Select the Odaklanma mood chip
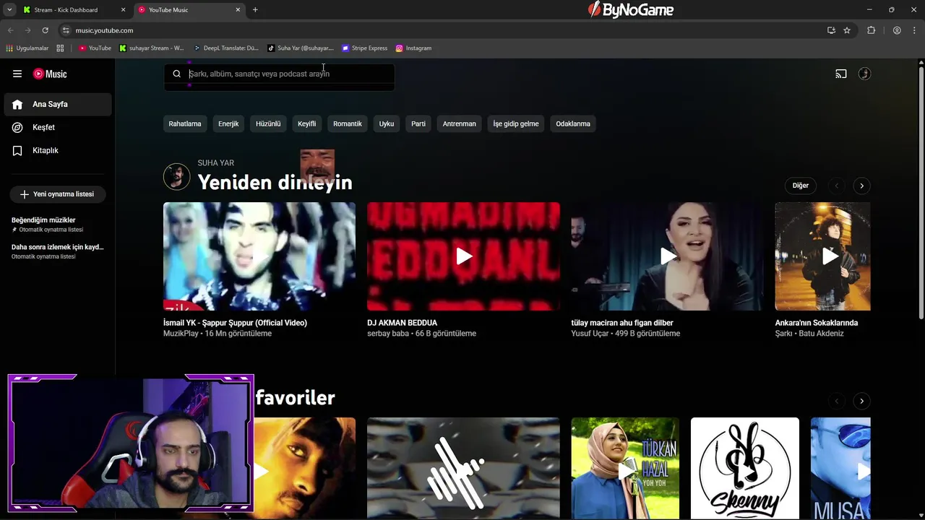 pos(573,123)
